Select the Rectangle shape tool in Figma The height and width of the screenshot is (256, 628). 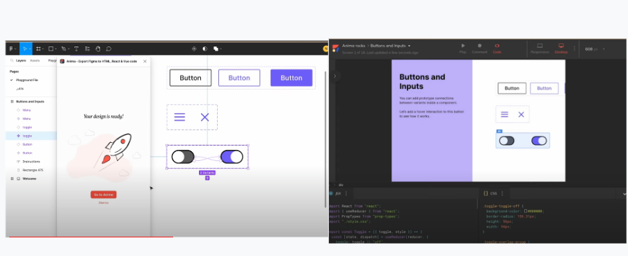pyautogui.click(x=51, y=49)
